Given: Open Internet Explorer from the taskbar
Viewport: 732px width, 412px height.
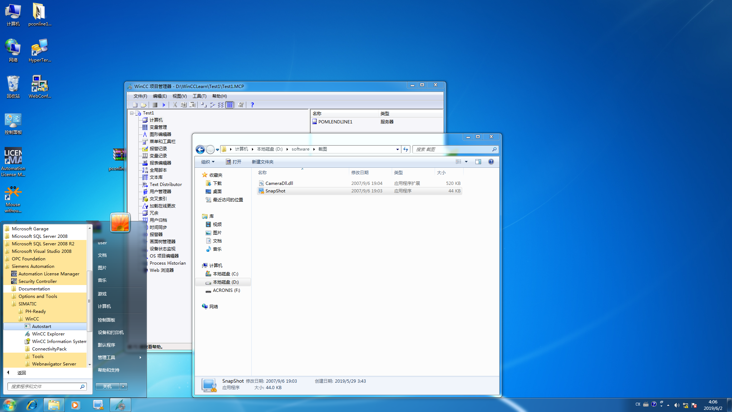Looking at the screenshot, I should (32, 404).
